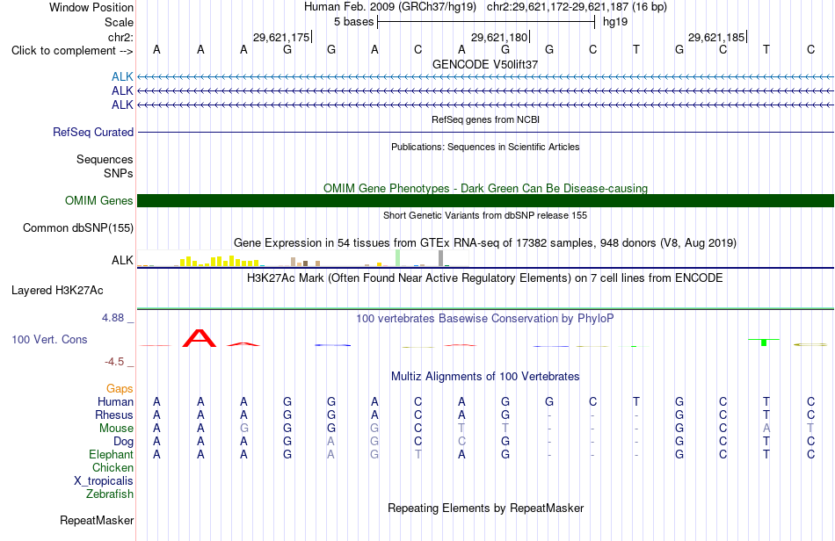The height and width of the screenshot is (541, 835).
Task: Click Human Feb. 2009 (GRCh37/hg19) assembly text
Action: point(390,7)
